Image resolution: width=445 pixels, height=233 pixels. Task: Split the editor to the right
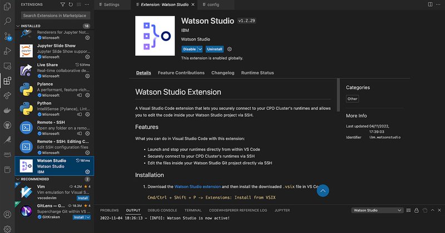point(430,4)
